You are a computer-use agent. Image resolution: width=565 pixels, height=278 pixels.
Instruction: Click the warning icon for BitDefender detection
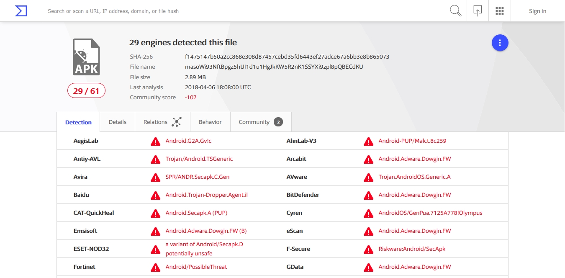pyautogui.click(x=368, y=196)
